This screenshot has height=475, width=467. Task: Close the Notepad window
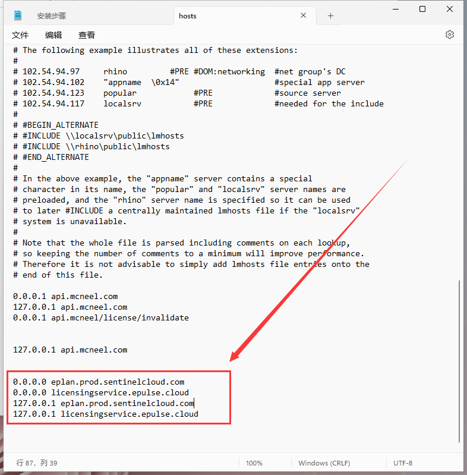(x=450, y=9)
